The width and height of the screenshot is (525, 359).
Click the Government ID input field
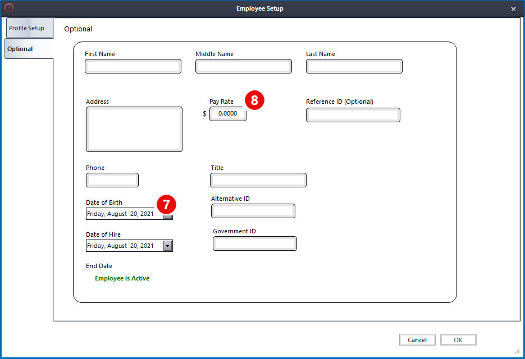(x=254, y=243)
